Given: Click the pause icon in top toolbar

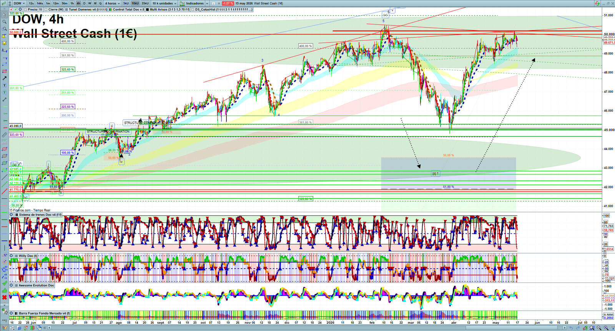Looking at the screenshot, I should coord(213,3).
